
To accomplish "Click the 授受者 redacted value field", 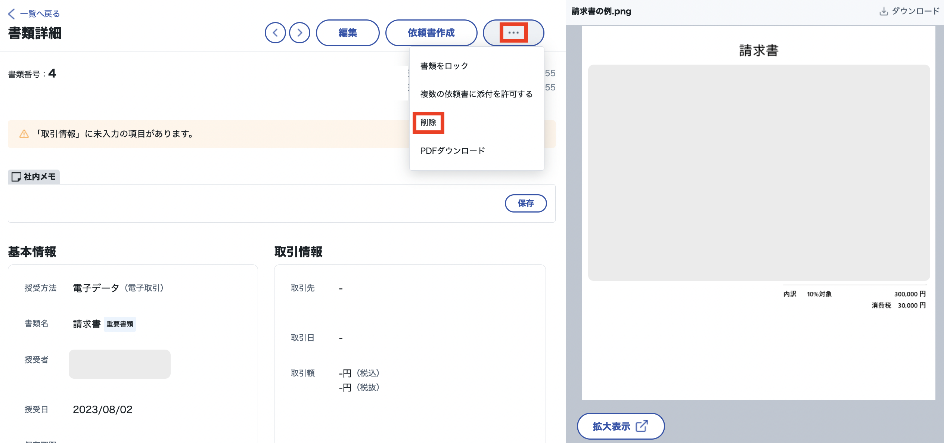I will 119,364.
